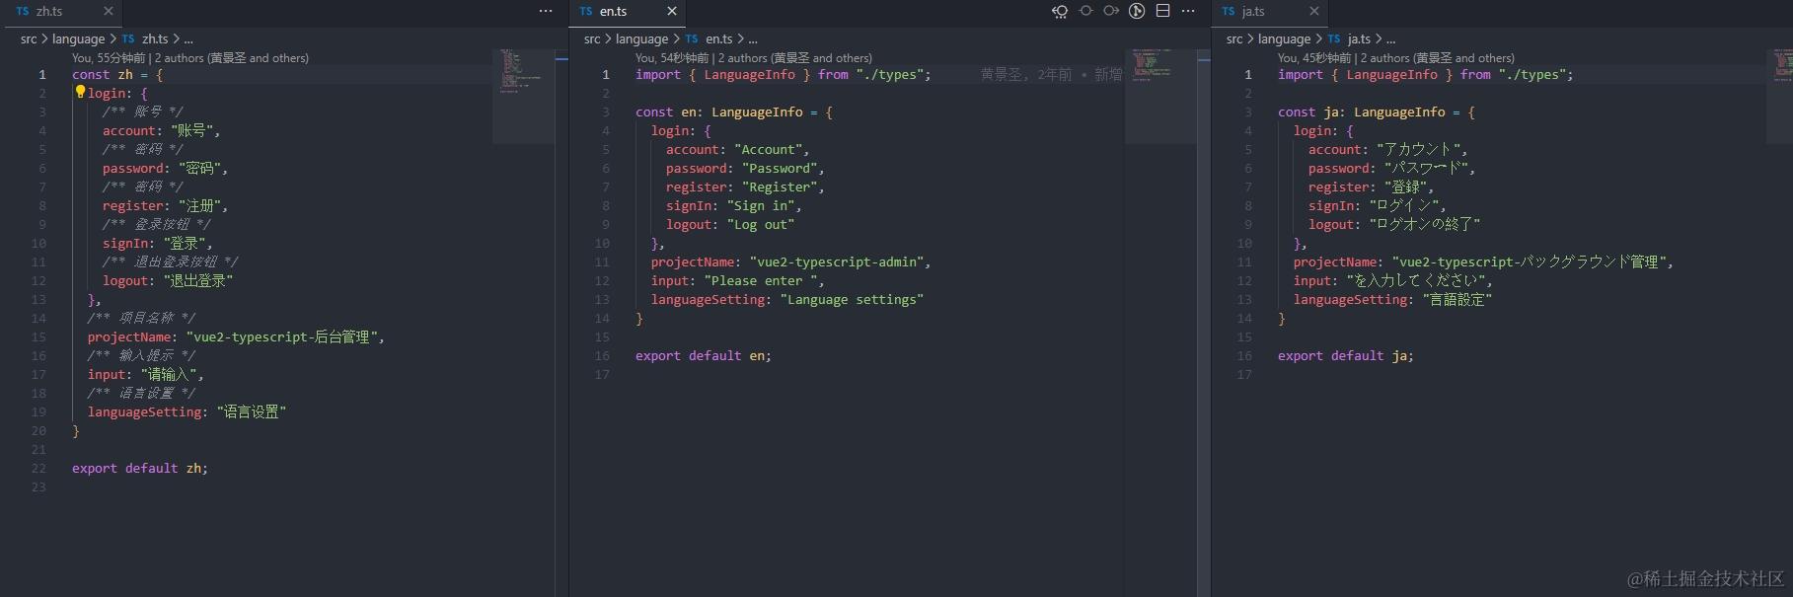Close the ja.ts editor tab
Screen dimensions: 1793x597
(1313, 11)
